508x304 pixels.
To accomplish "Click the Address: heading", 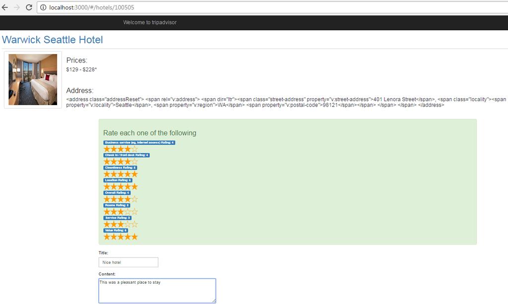I will click(x=80, y=91).
